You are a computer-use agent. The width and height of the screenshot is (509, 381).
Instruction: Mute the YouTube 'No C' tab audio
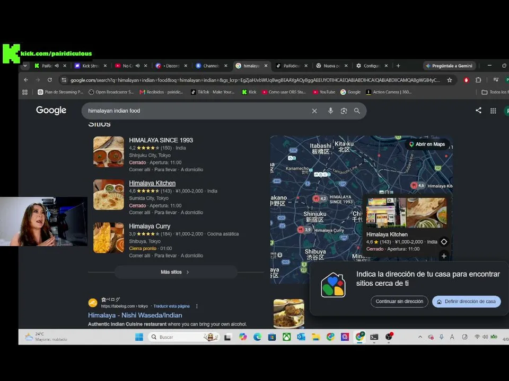pyautogui.click(x=138, y=66)
